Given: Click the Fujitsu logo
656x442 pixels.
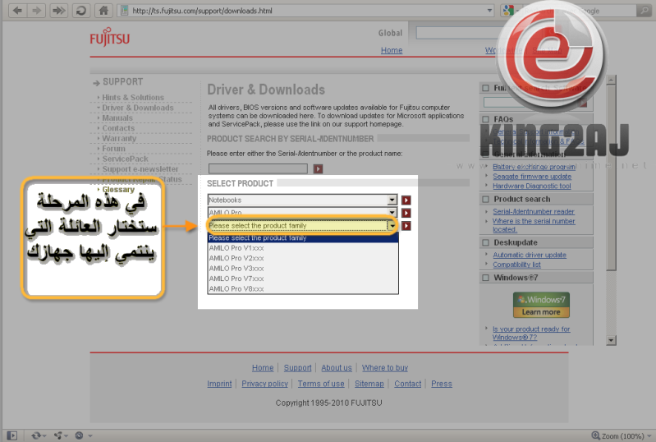Looking at the screenshot, I should 110,39.
